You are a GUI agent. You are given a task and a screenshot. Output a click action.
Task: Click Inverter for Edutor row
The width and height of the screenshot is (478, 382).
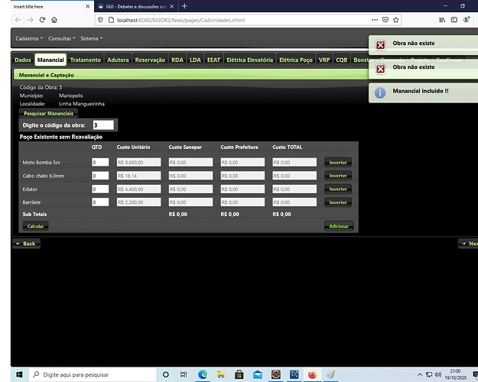coord(338,189)
